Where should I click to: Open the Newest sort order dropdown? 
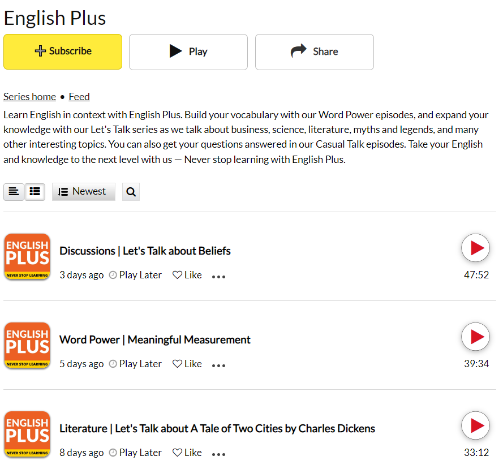click(x=83, y=192)
